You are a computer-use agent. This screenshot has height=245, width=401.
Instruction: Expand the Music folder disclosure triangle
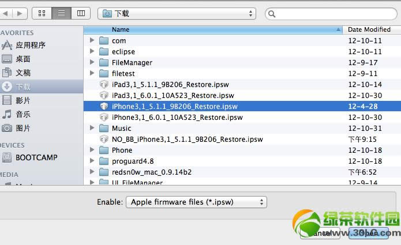pyautogui.click(x=92, y=128)
